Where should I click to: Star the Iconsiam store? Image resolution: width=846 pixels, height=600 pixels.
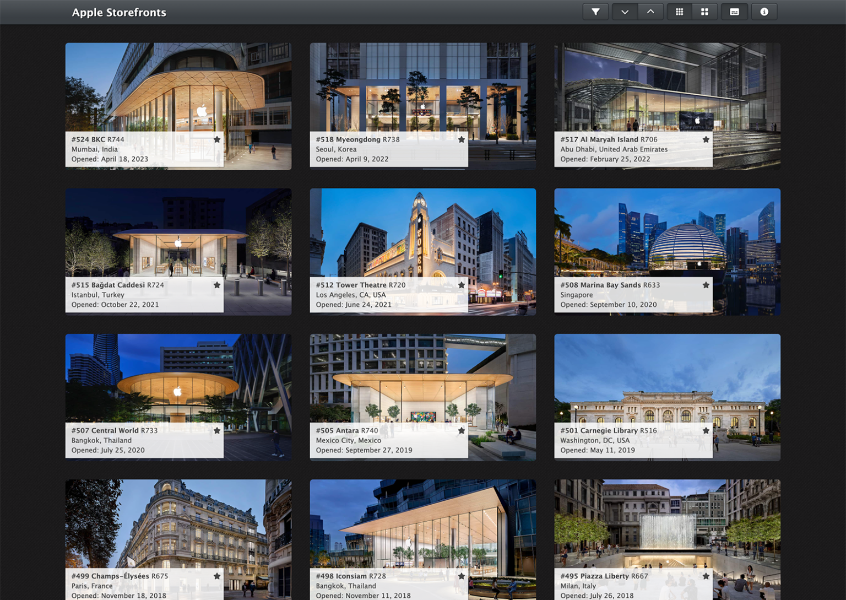point(462,576)
